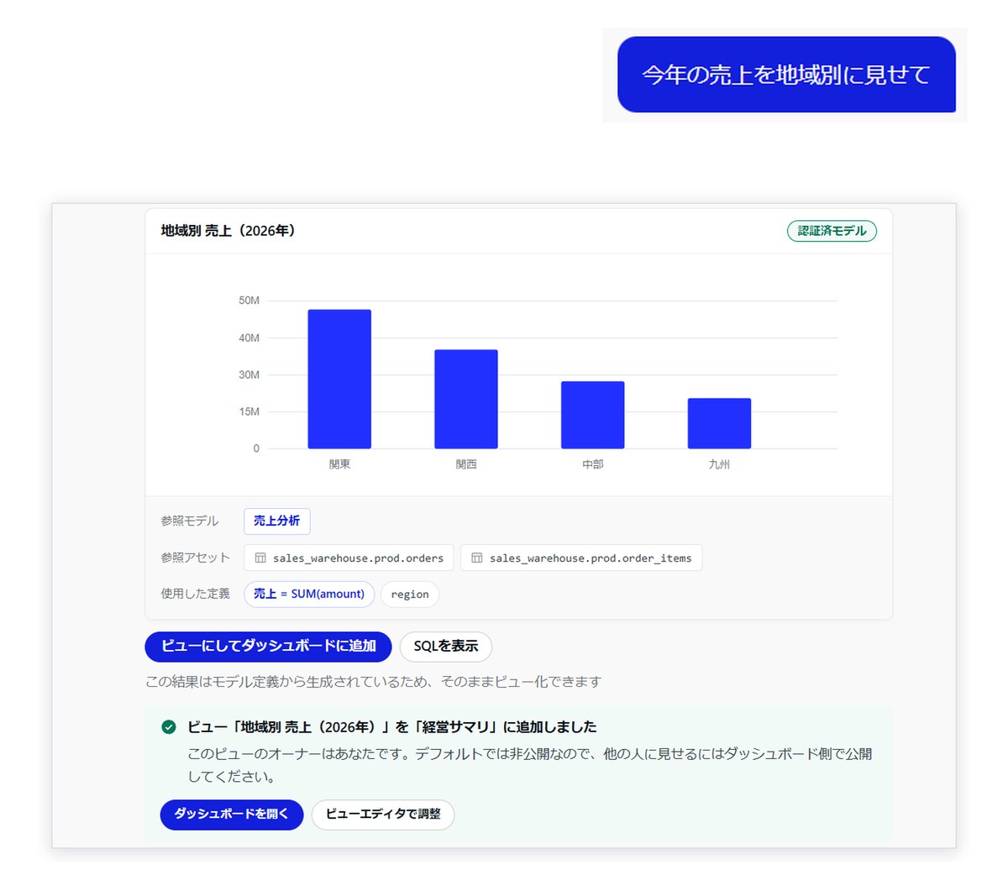Open the 売上分析 model chip
Image resolution: width=1008 pixels, height=875 pixels.
(x=277, y=521)
